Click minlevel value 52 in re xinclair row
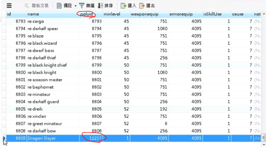 click(x=116, y=116)
